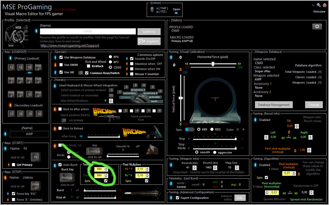Nudge horizontal force right with green arrows
Screen dimensions: 329x205
(x=239, y=64)
